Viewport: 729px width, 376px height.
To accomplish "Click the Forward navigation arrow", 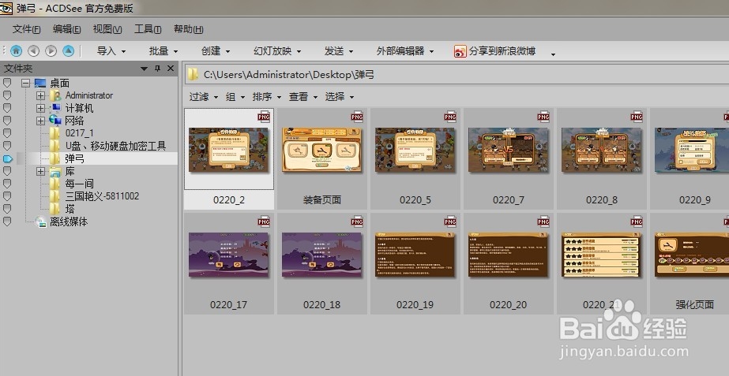I will coord(51,51).
